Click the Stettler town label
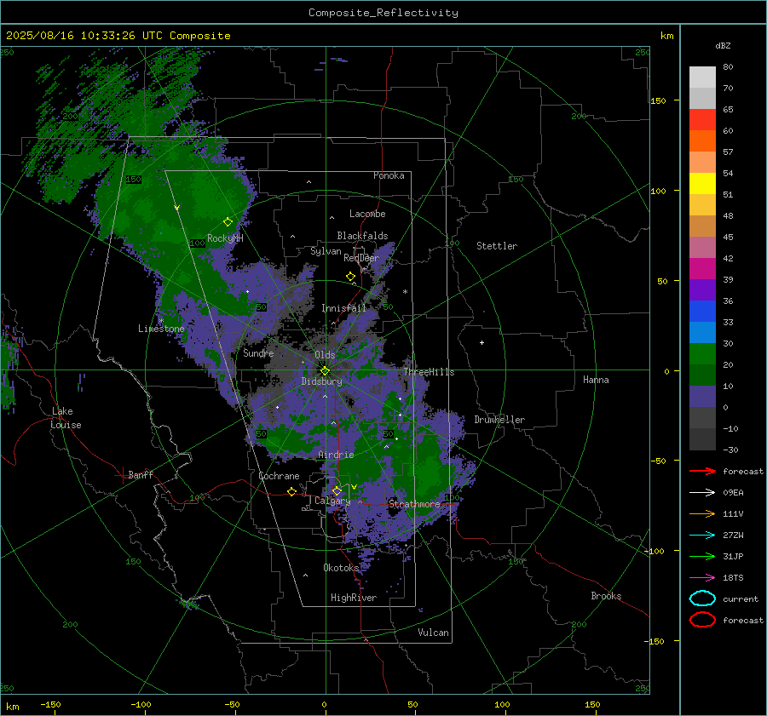 [x=497, y=246]
